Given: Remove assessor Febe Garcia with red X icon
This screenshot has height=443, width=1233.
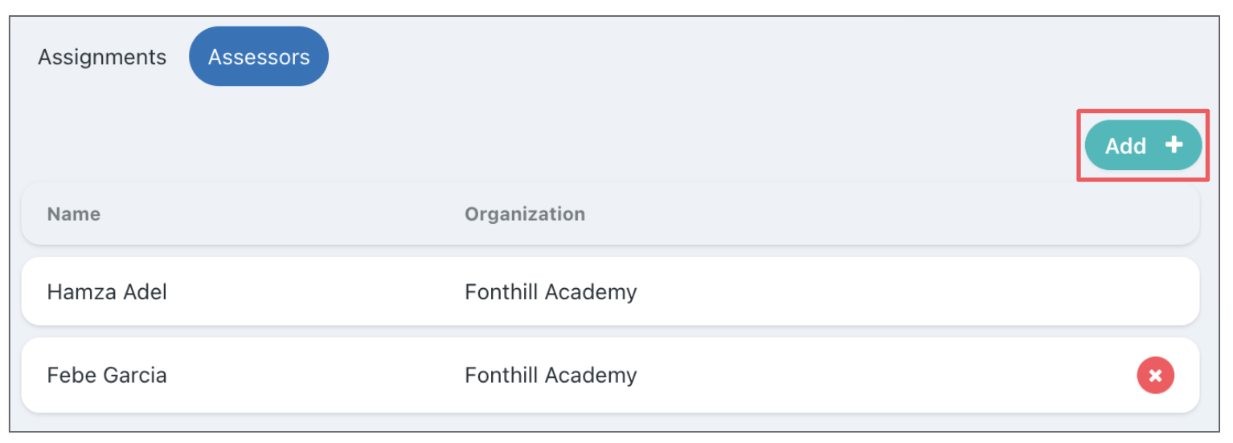Looking at the screenshot, I should pyautogui.click(x=1155, y=375).
